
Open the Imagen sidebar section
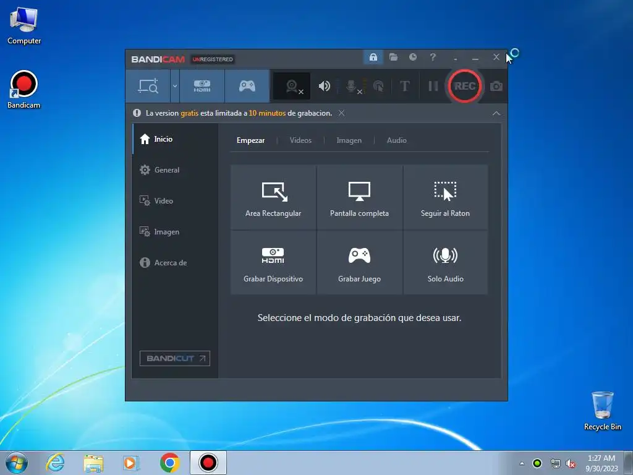(174, 232)
